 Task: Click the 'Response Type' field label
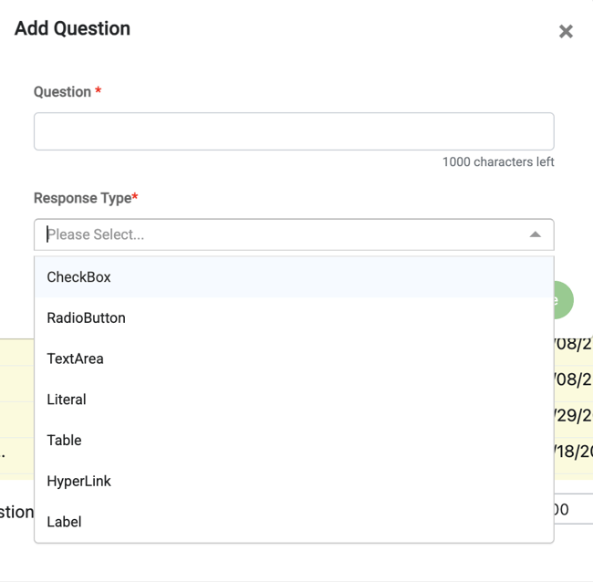pyautogui.click(x=83, y=198)
